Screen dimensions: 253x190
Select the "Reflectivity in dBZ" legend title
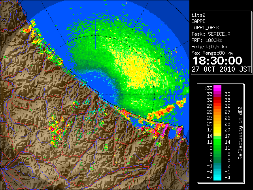click(240, 133)
